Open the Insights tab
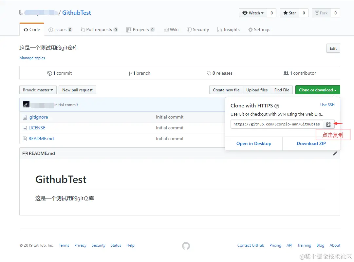The width and height of the screenshot is (354, 262). point(229,29)
